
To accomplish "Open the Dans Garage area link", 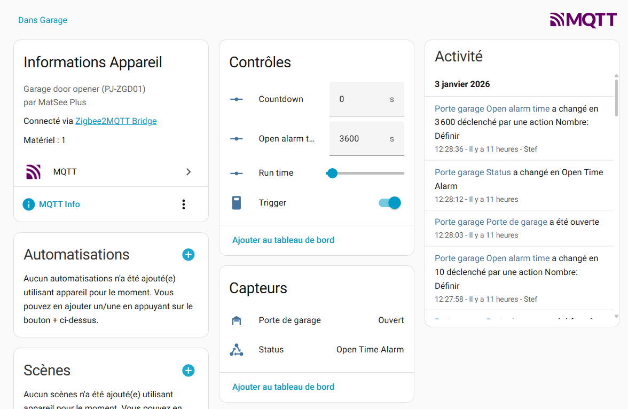I will [43, 20].
